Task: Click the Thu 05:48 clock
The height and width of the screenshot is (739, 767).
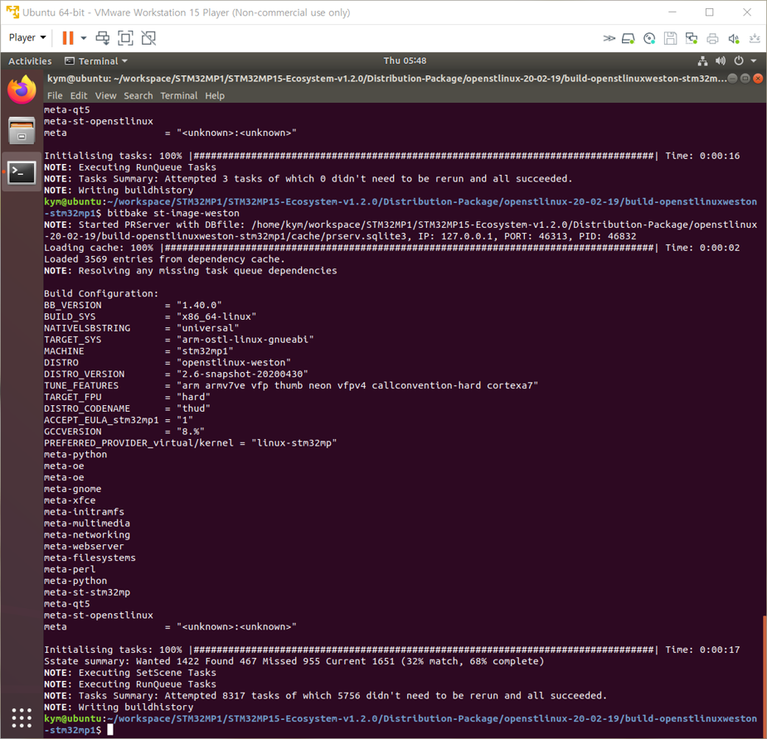Action: pos(405,60)
